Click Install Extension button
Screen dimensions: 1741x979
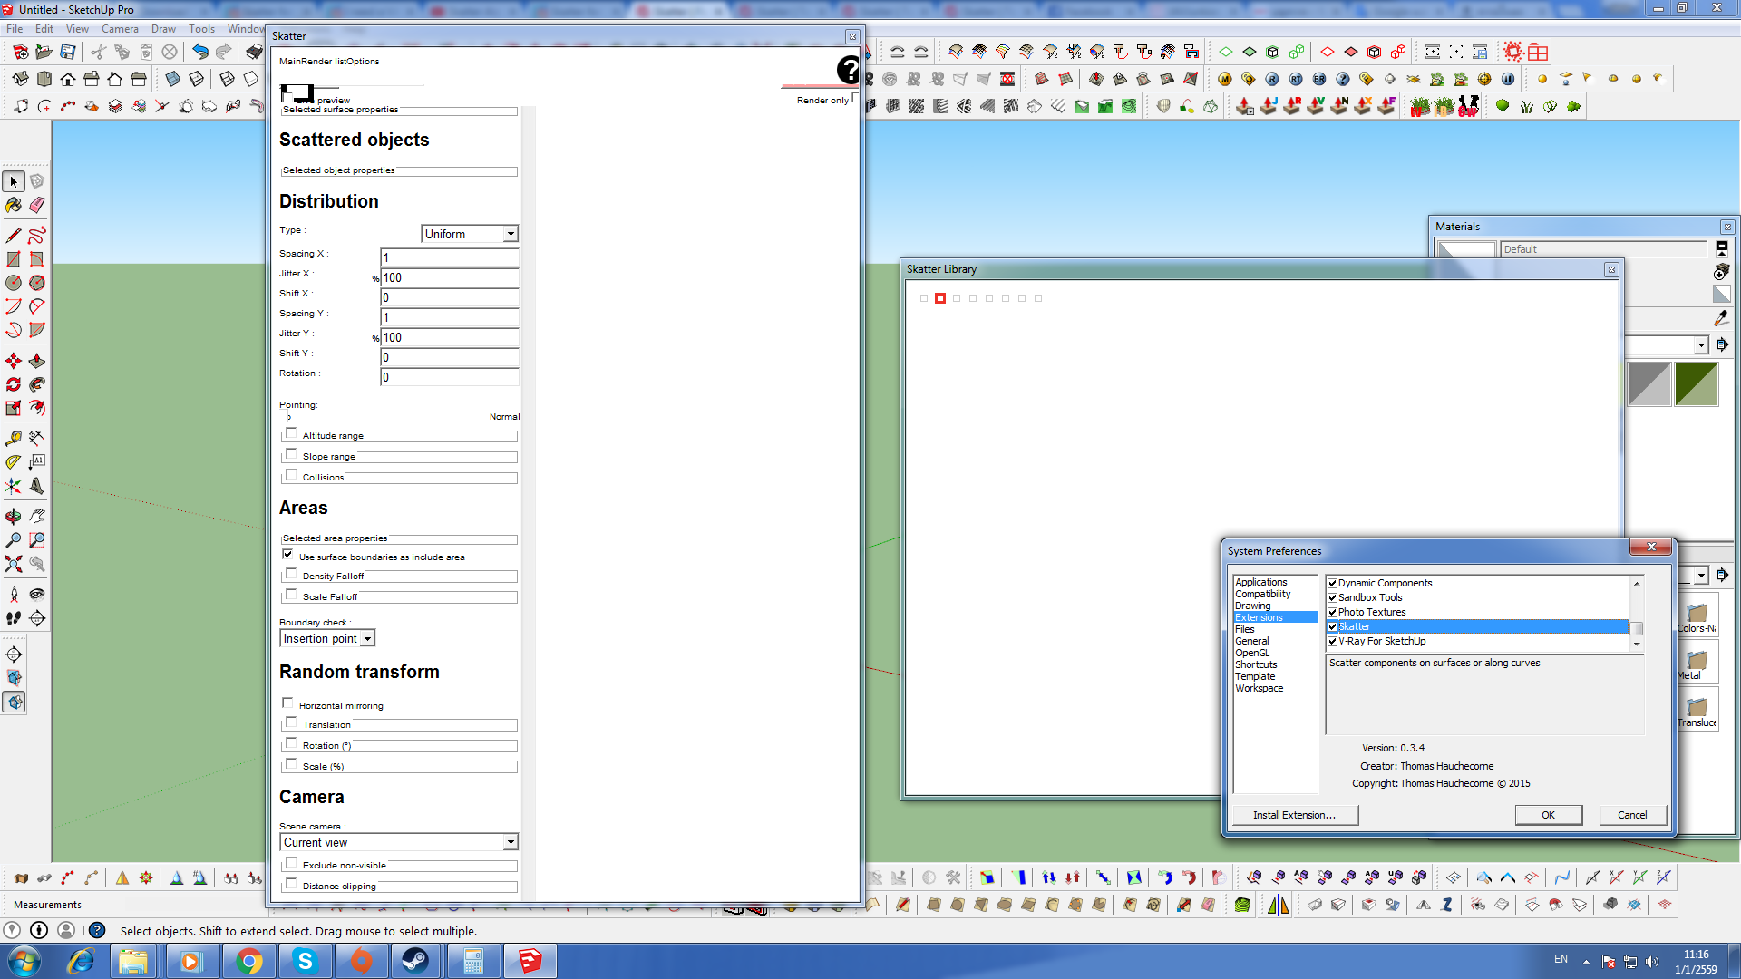(1295, 815)
